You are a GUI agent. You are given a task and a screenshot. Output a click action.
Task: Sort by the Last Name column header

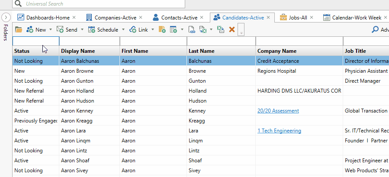(x=221, y=51)
